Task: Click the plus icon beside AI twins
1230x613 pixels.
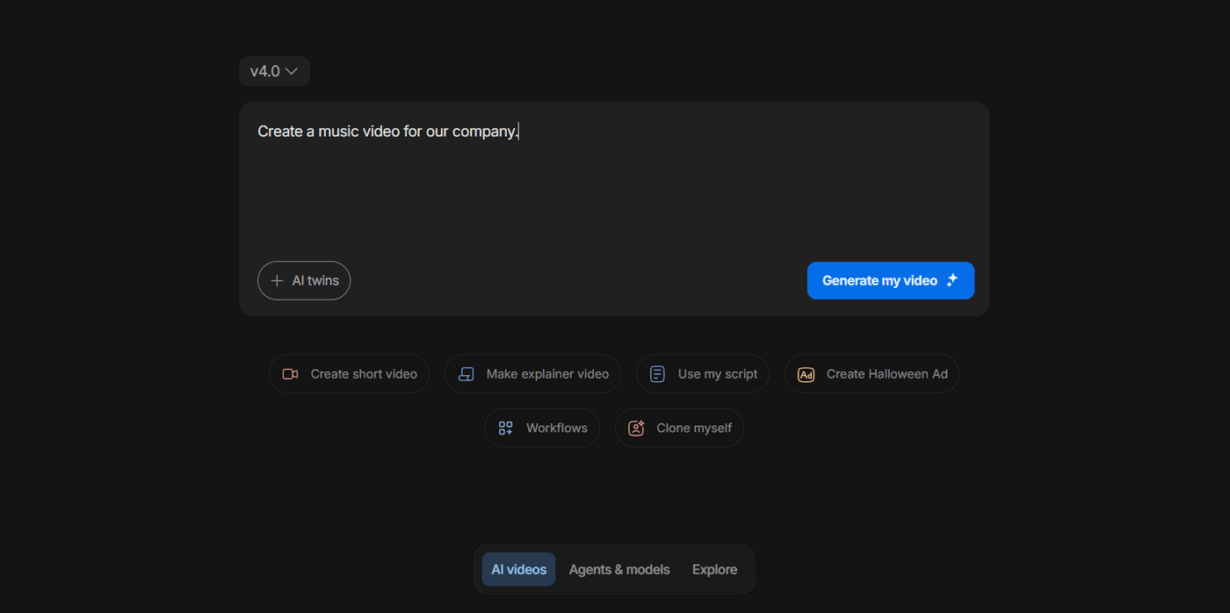Action: (x=277, y=281)
